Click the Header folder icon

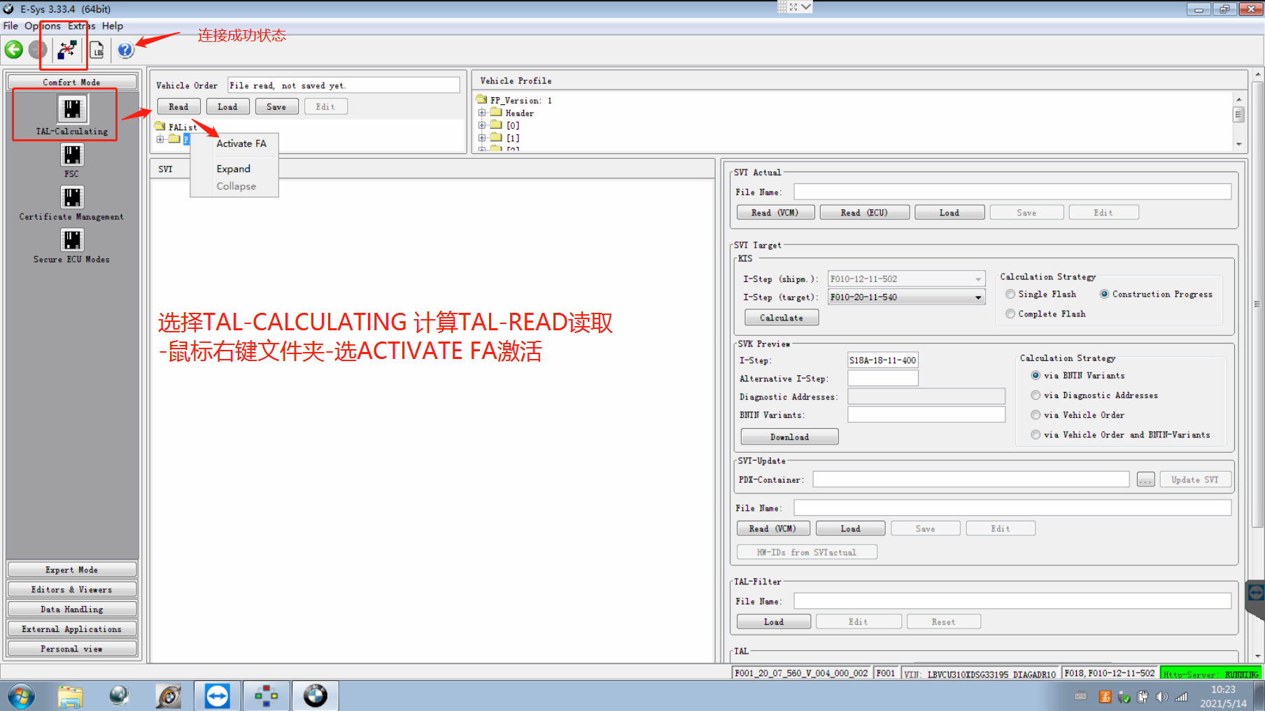click(x=497, y=113)
